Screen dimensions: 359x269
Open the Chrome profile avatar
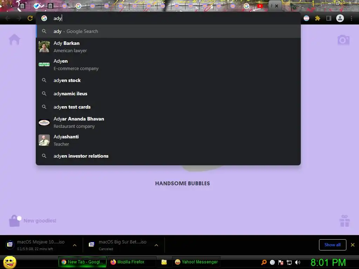tap(340, 18)
